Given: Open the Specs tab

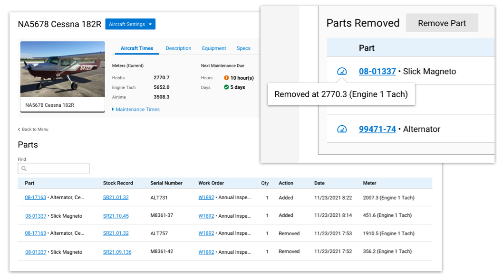Looking at the screenshot, I should coord(243,48).
